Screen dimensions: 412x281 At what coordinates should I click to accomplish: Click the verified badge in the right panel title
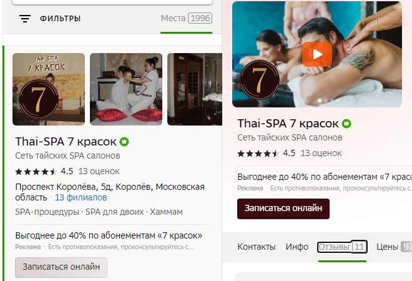click(x=346, y=124)
